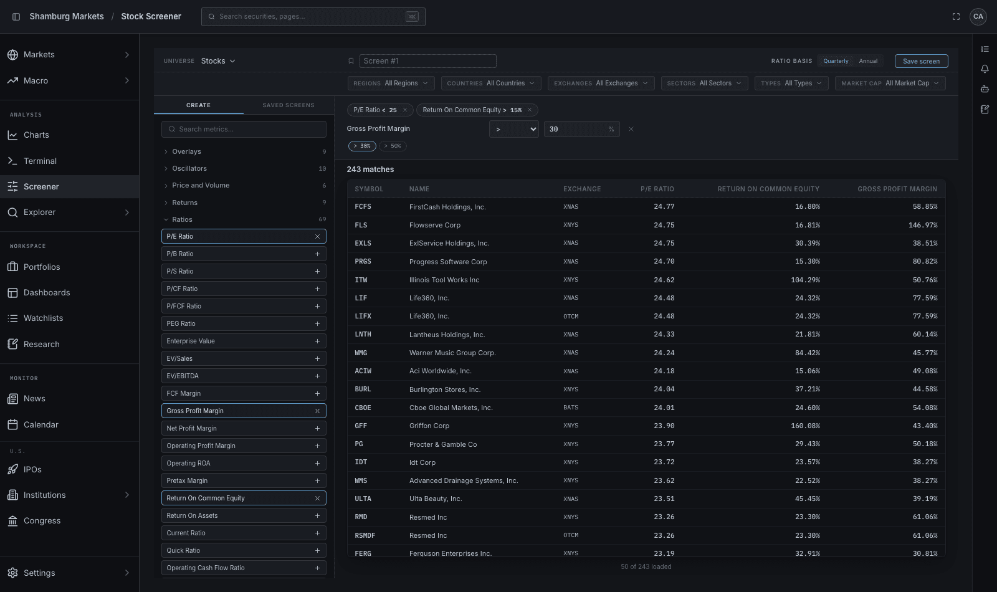Open Watchlists from the sidebar

[69, 318]
